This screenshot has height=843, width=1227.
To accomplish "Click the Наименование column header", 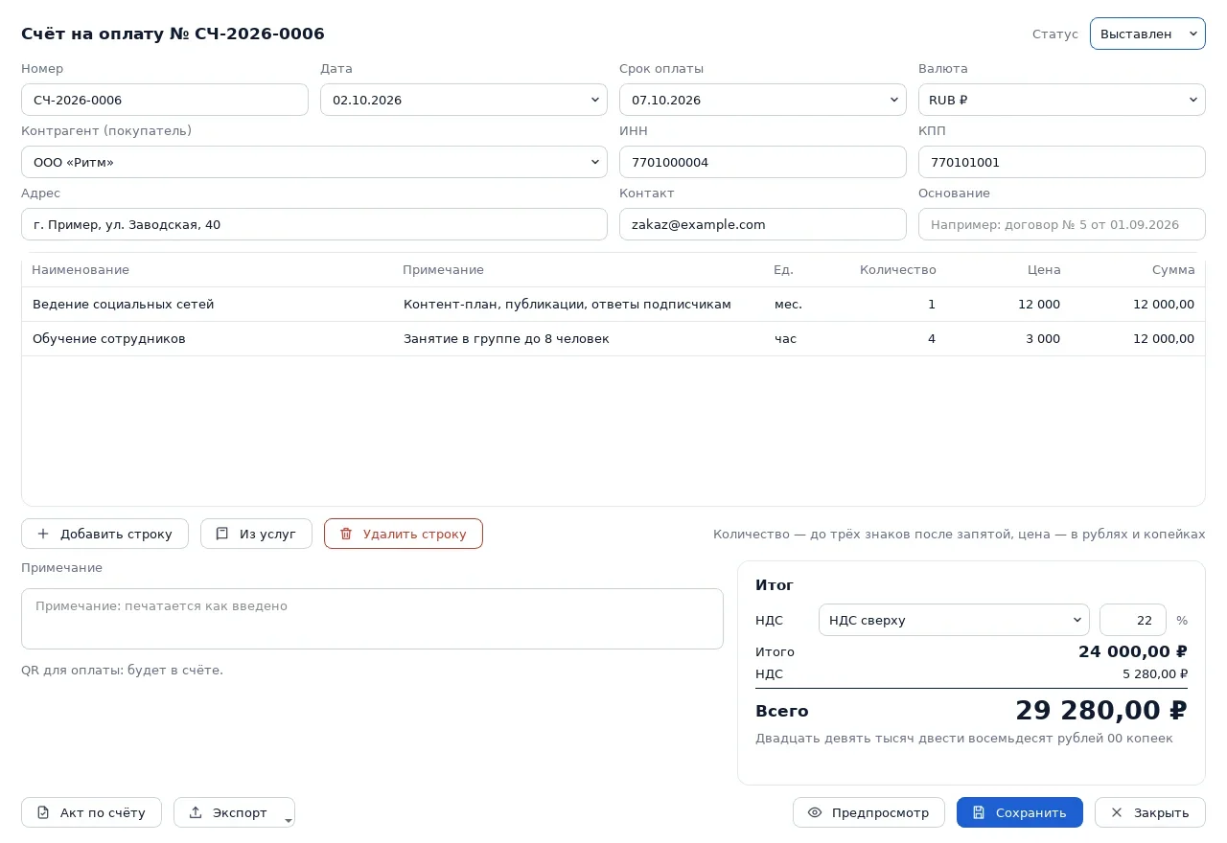I will [81, 270].
